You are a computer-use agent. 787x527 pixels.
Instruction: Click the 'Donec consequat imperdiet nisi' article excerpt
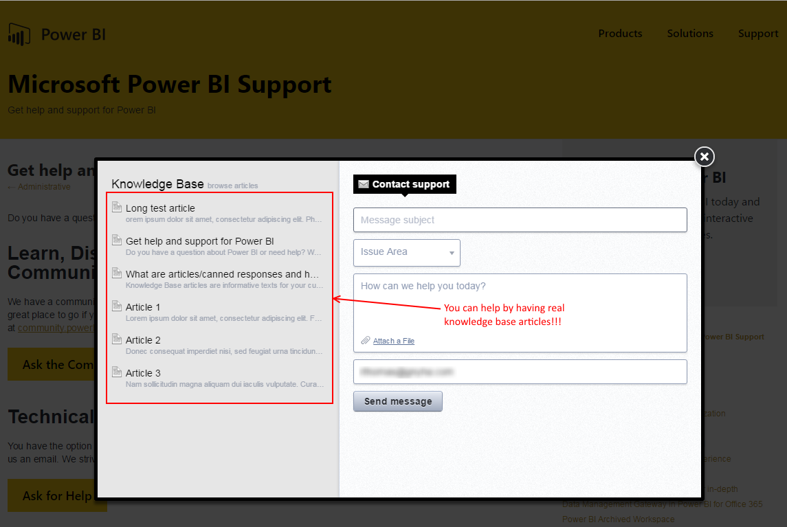pyautogui.click(x=224, y=351)
